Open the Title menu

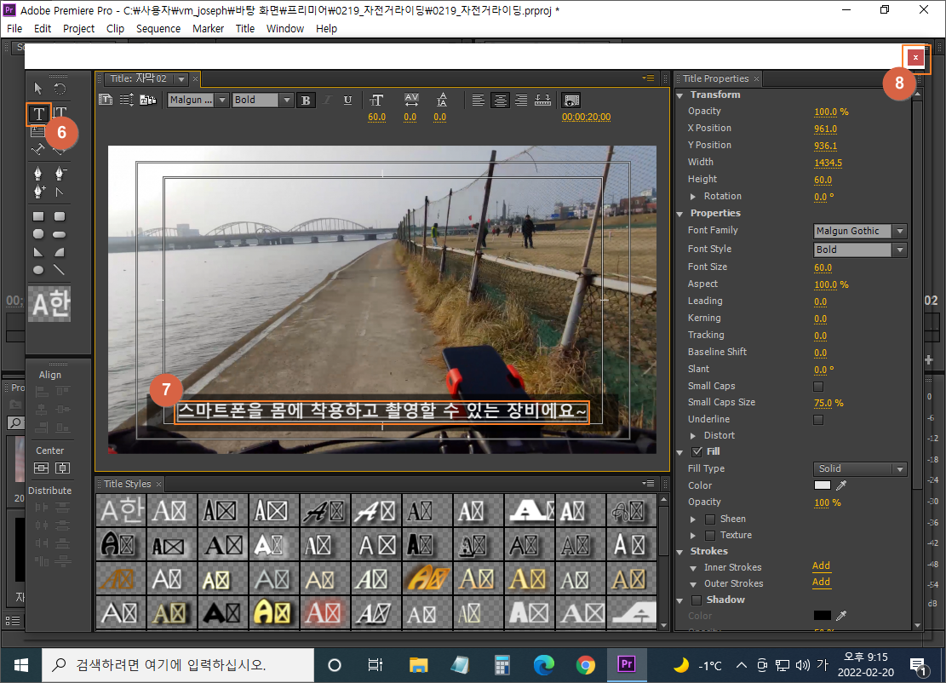(x=245, y=28)
